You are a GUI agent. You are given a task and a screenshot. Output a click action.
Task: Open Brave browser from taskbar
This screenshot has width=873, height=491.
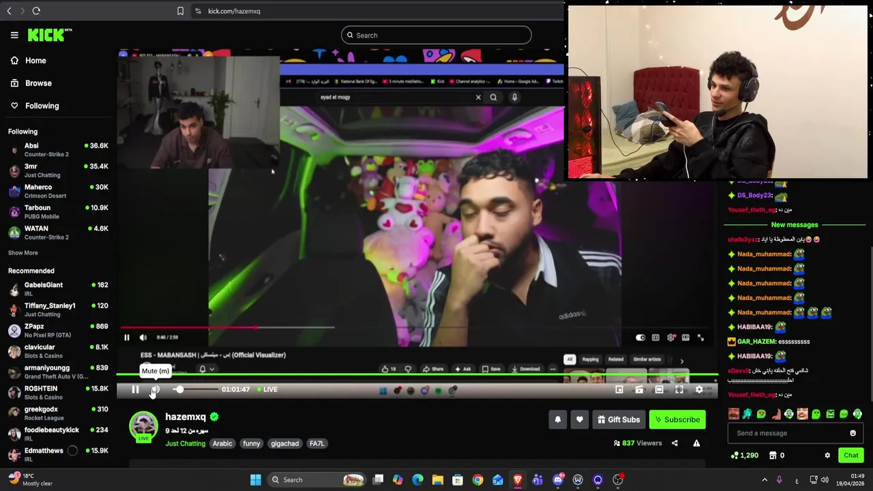[518, 479]
